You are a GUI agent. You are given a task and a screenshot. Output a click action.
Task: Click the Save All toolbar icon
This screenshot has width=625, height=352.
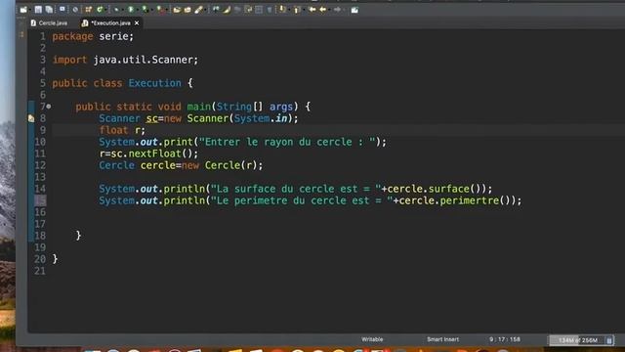coord(49,10)
